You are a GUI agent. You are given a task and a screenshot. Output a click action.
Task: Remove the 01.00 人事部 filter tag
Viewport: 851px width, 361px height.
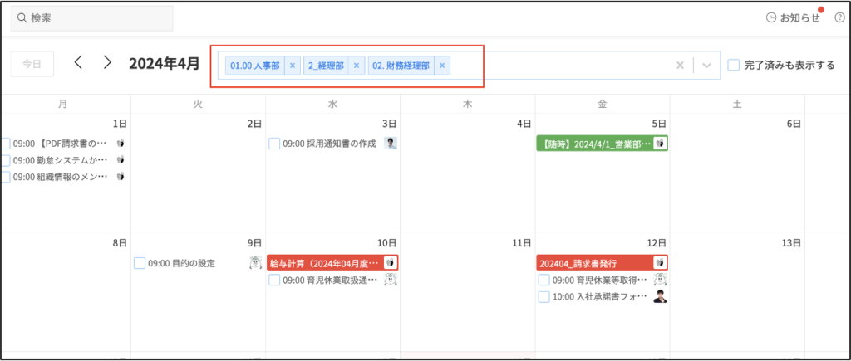(292, 66)
